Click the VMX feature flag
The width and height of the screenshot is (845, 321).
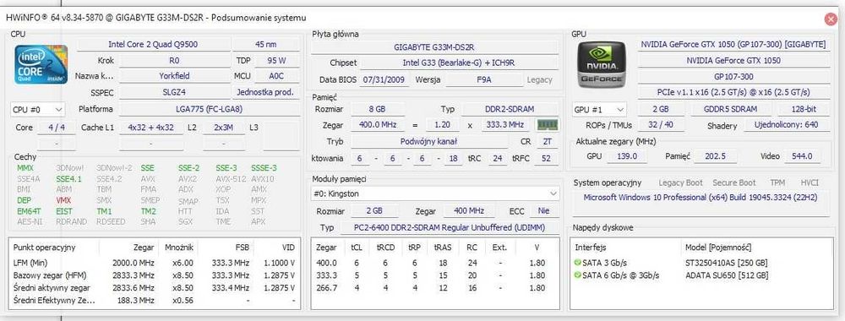tap(63, 200)
